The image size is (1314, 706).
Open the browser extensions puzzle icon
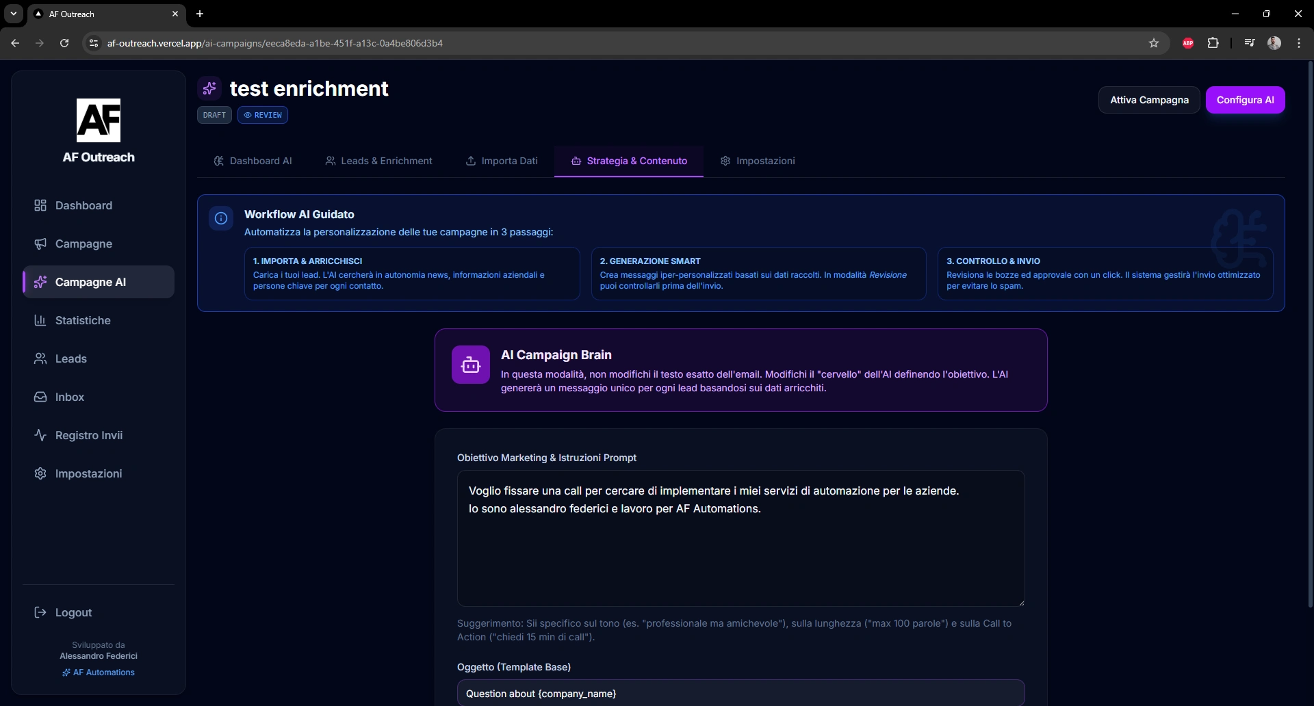tap(1213, 43)
